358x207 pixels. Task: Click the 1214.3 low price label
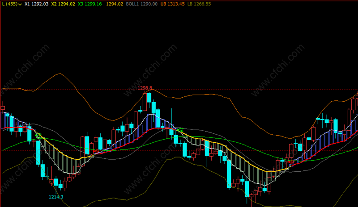pyautogui.click(x=56, y=197)
